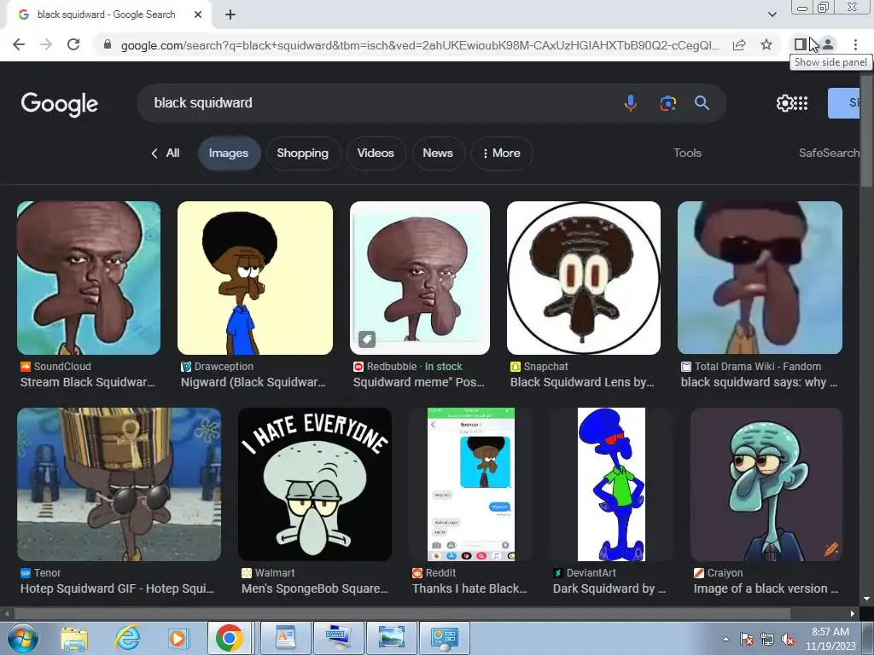Open the Redbubble poster thumbnail
The height and width of the screenshot is (655, 874).
[420, 278]
